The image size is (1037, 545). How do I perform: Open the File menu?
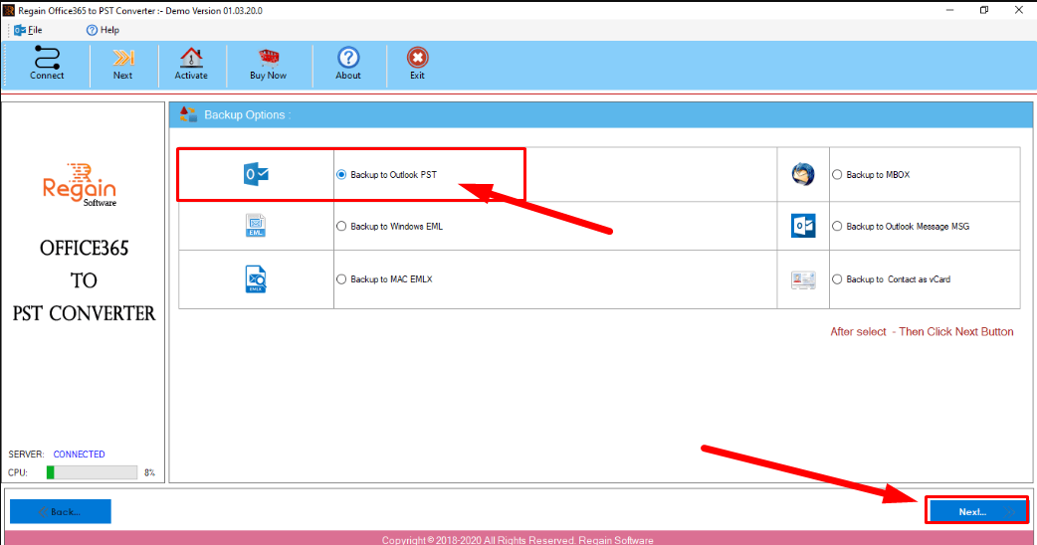click(28, 30)
